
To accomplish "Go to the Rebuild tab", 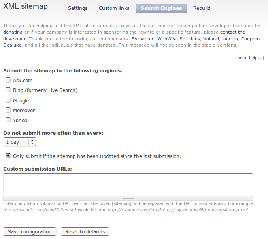I will (202, 8).
